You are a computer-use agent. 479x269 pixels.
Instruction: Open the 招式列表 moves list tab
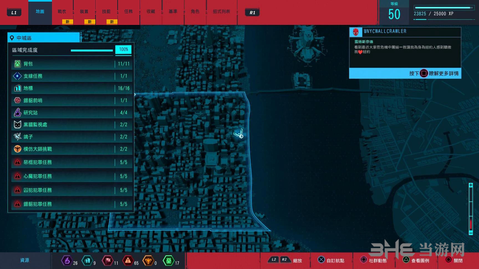point(221,12)
